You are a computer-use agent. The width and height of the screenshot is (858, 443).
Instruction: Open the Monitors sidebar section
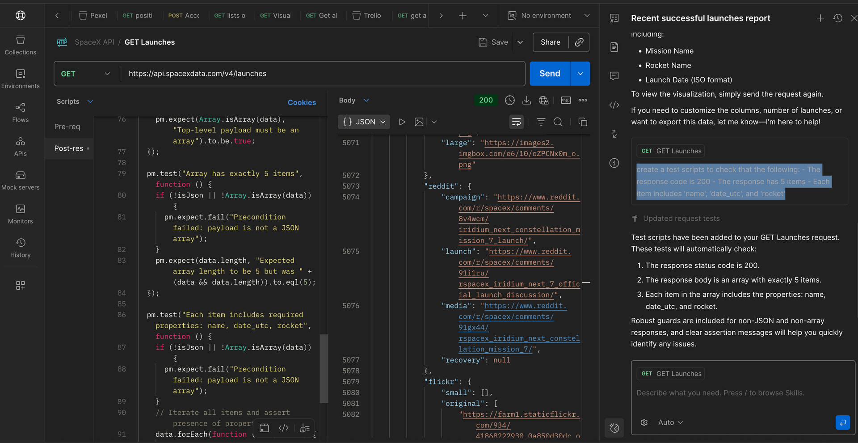point(20,214)
